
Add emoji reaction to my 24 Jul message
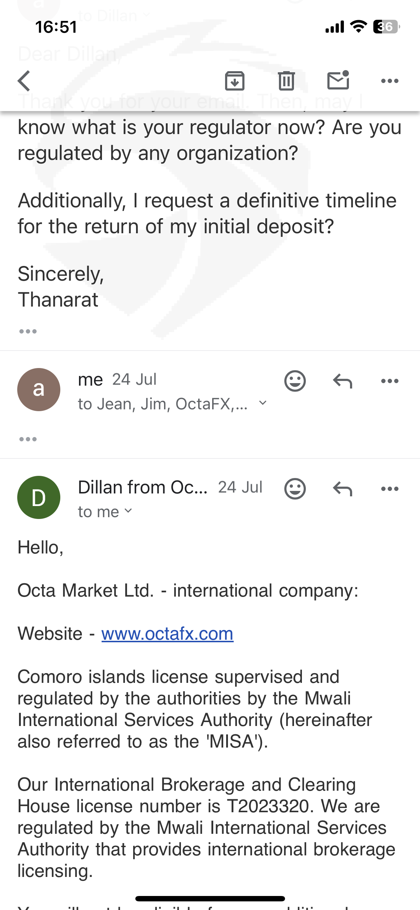pos(295,381)
